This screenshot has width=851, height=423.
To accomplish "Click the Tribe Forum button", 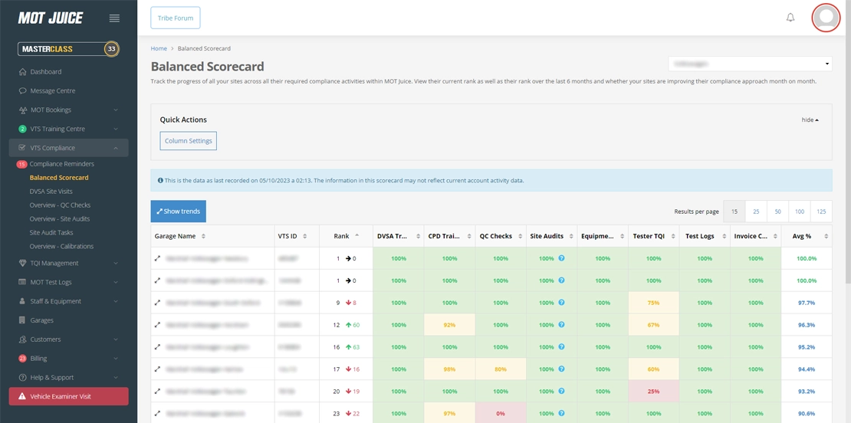I will click(x=176, y=18).
